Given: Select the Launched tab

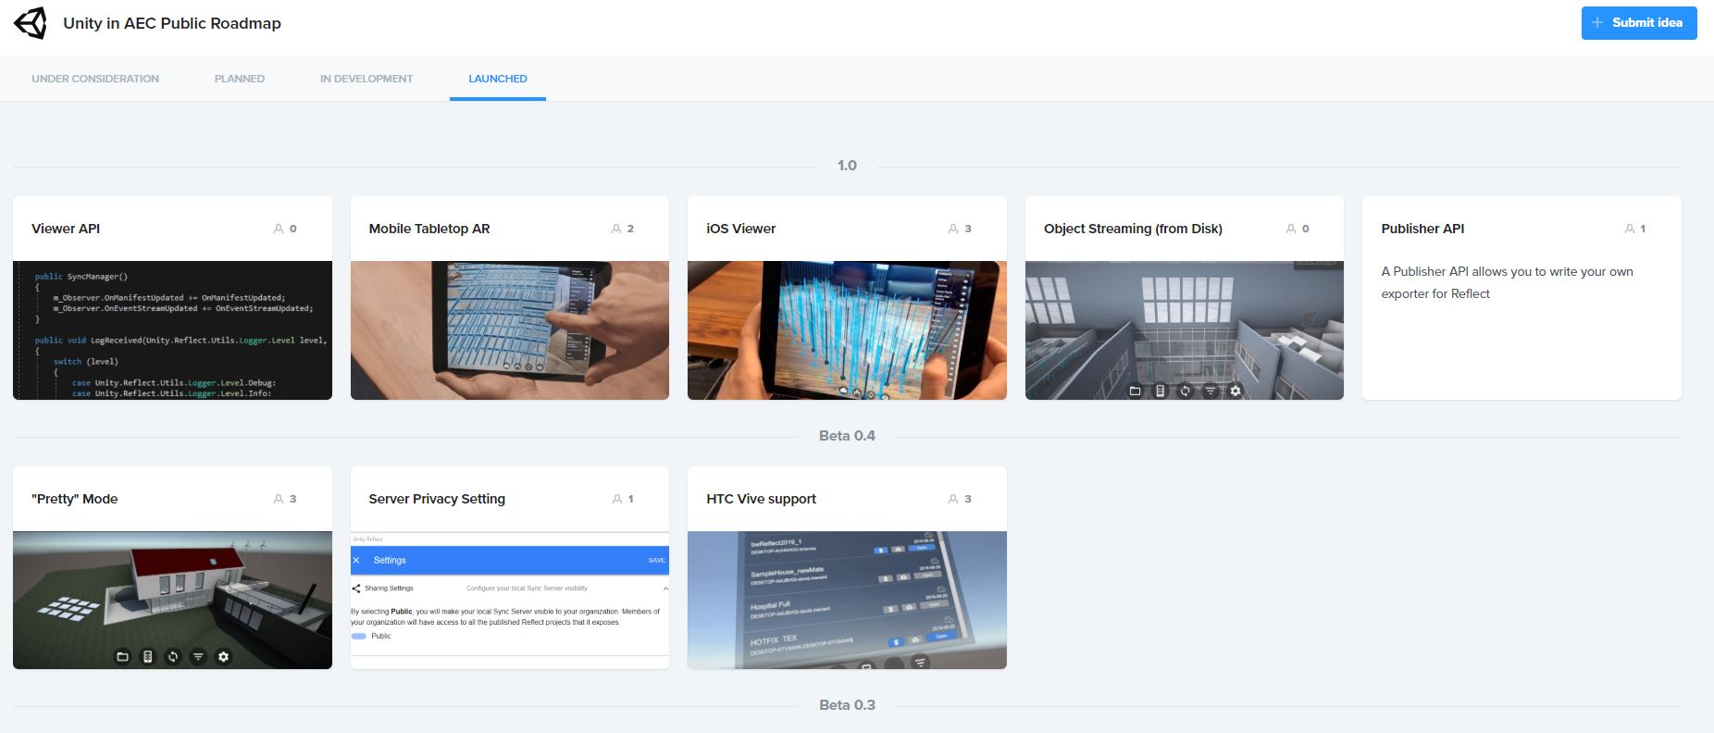Looking at the screenshot, I should [498, 79].
